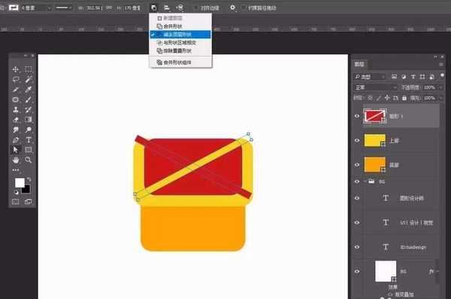Click the path operations button
This screenshot has width=451, height=299.
[x=154, y=8]
